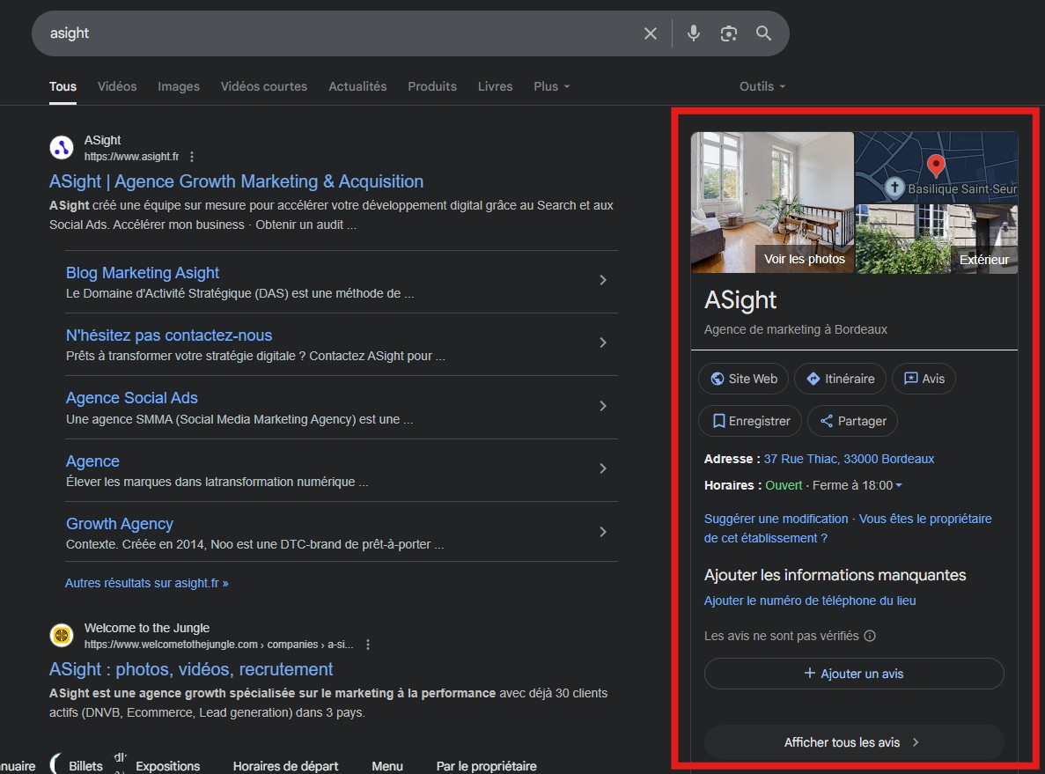Open 'ASight | Agence Growth Marketing & Acquisition' result
The image size is (1045, 774).
click(237, 181)
